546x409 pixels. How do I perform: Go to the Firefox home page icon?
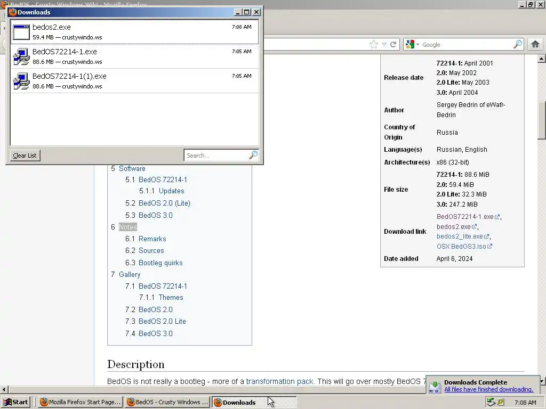coord(535,44)
